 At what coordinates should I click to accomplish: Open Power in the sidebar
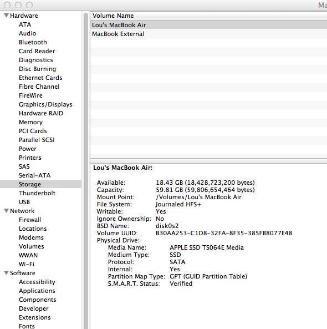click(x=28, y=149)
